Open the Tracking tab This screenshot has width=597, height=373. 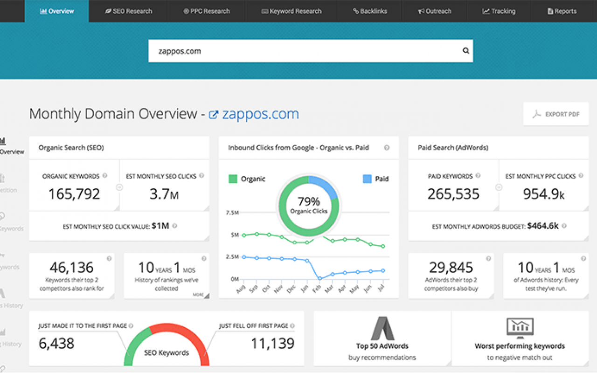499,11
